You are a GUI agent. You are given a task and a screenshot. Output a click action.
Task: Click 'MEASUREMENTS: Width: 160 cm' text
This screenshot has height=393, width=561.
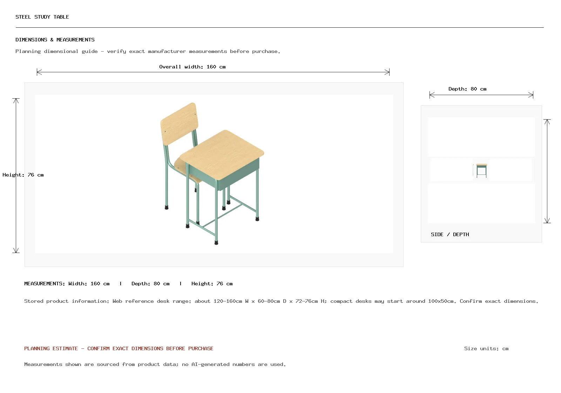tap(67, 284)
